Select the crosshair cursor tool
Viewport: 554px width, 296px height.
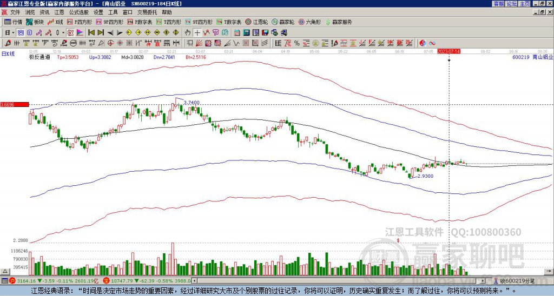tap(198, 32)
